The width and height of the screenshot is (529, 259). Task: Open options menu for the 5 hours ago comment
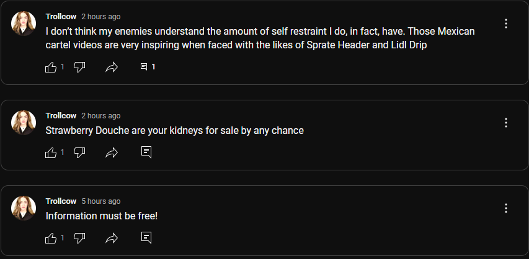tap(505, 208)
